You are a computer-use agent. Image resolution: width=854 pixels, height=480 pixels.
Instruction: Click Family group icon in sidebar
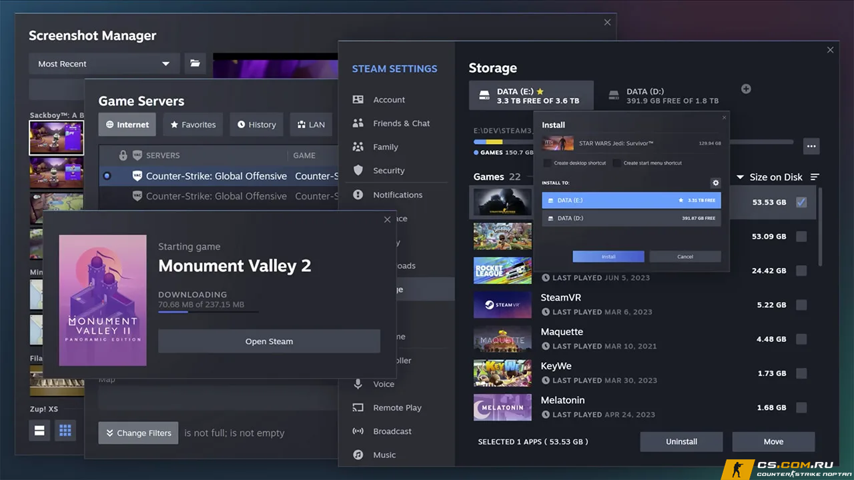pos(358,147)
